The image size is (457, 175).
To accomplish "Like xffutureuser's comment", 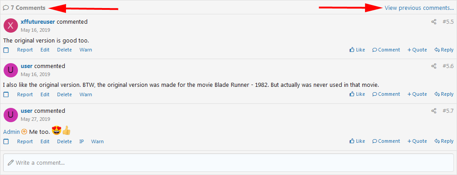I will [x=357, y=50].
